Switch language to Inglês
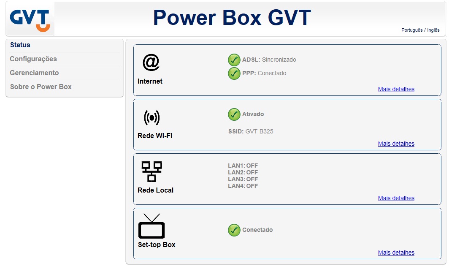This screenshot has height=269, width=468. click(x=433, y=30)
